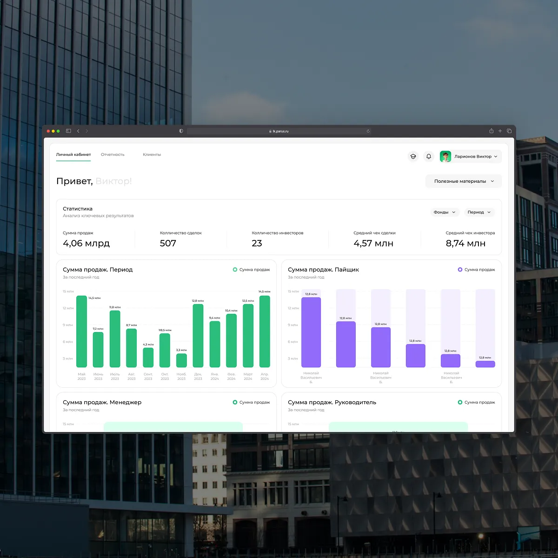The image size is (558, 558).
Task: Reload page using refresh icon
Action: [x=368, y=131]
